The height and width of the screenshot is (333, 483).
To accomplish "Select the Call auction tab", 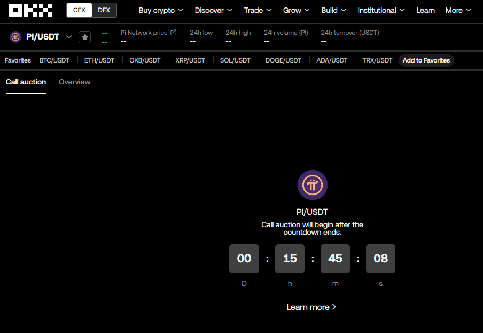I will (26, 82).
